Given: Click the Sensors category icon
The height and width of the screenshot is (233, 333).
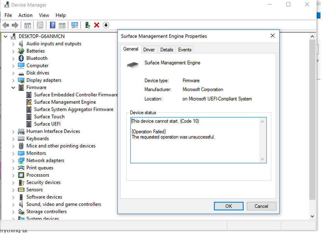Looking at the screenshot, I should click(21, 190).
